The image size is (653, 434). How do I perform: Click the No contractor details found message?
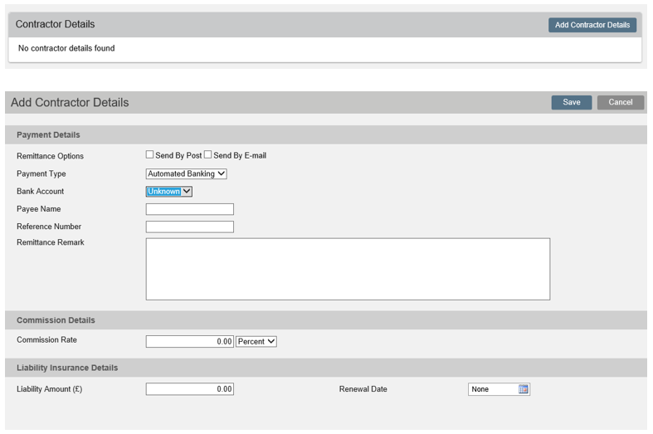pyautogui.click(x=66, y=48)
